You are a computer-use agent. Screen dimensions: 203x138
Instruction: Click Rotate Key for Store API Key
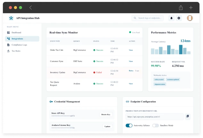[106, 114]
